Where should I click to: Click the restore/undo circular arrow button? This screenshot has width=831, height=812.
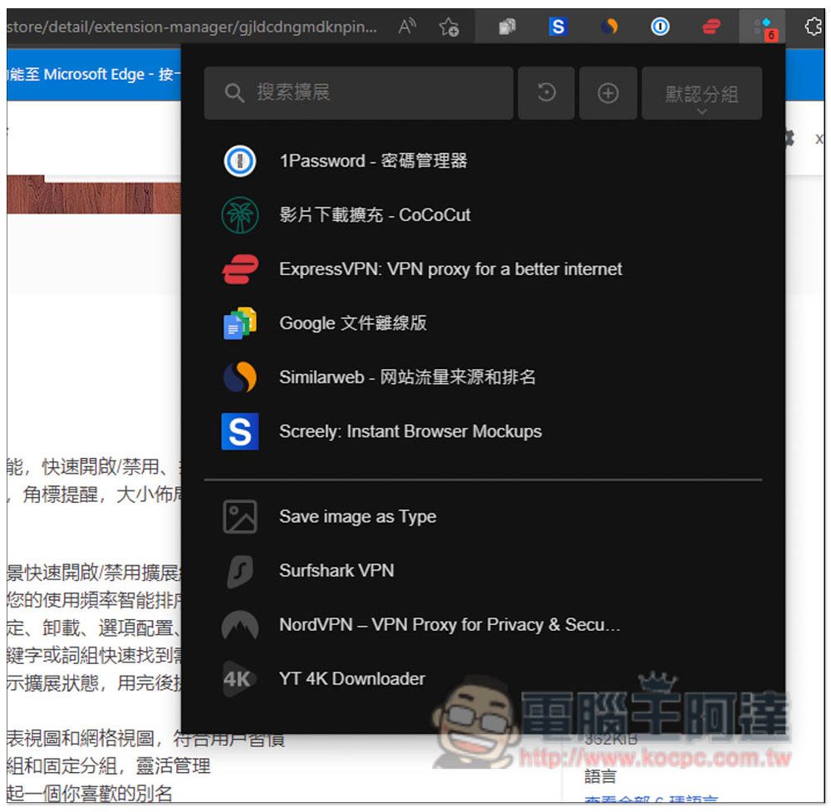coord(547,93)
